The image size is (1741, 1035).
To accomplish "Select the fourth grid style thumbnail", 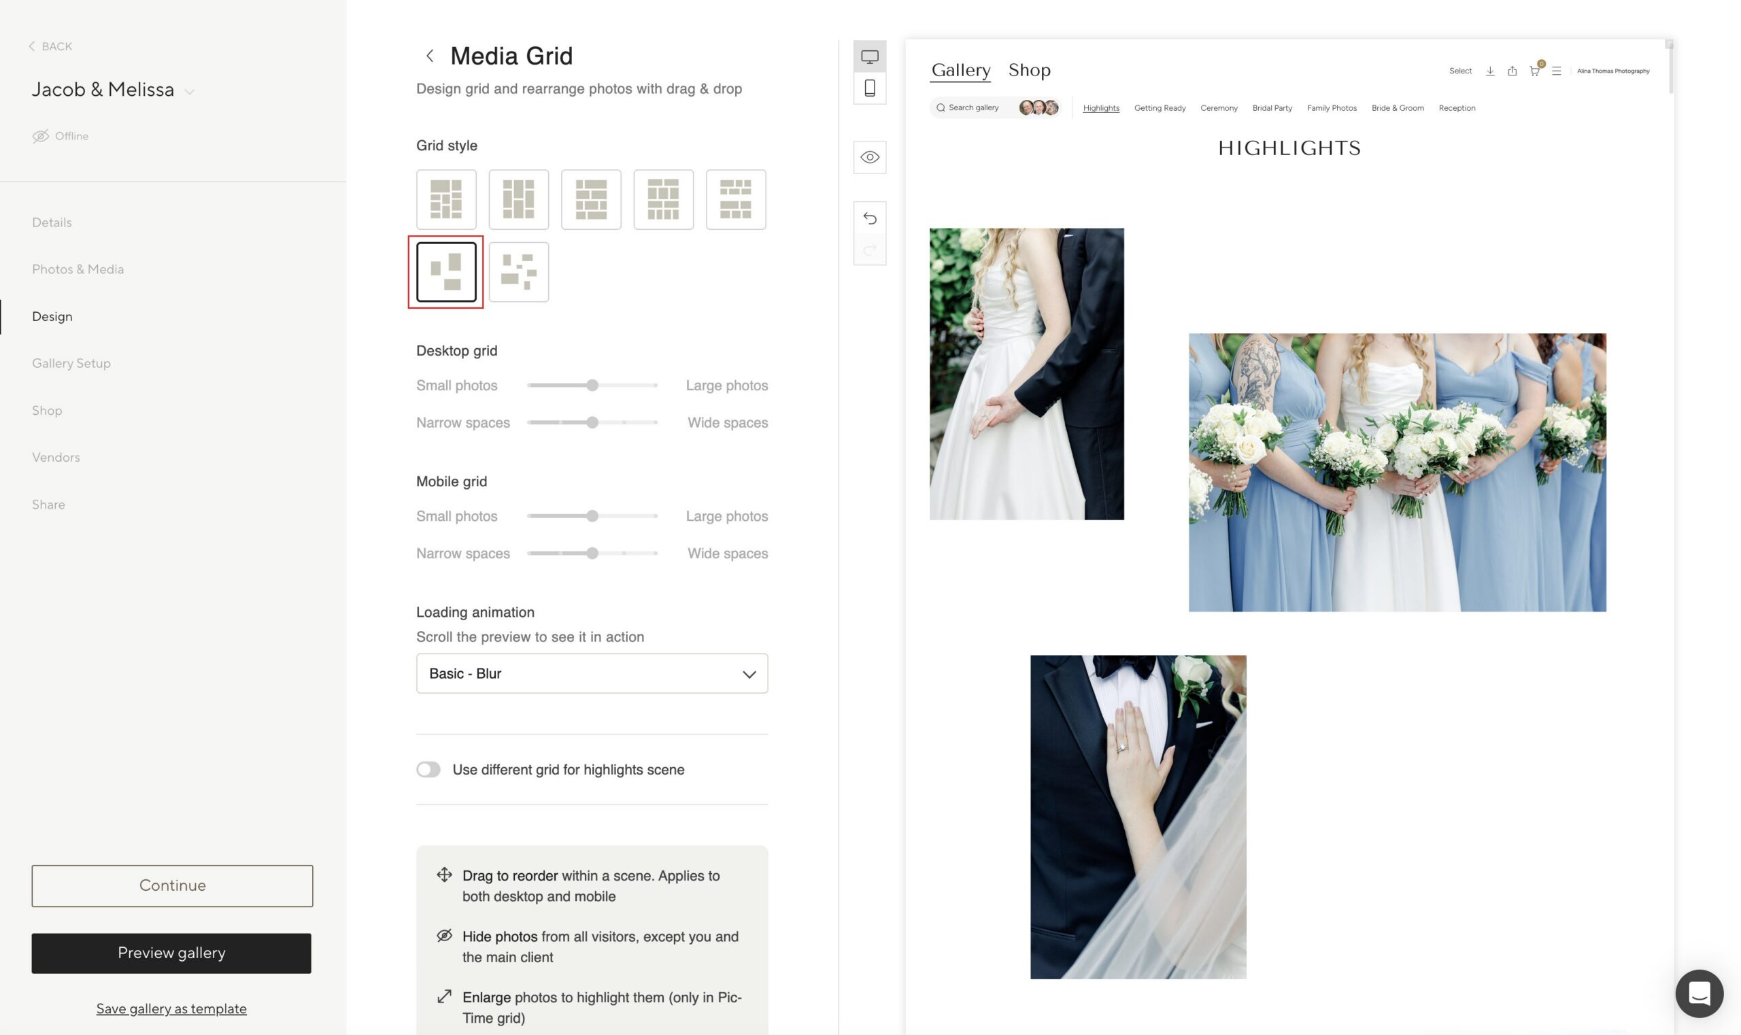I will [663, 199].
